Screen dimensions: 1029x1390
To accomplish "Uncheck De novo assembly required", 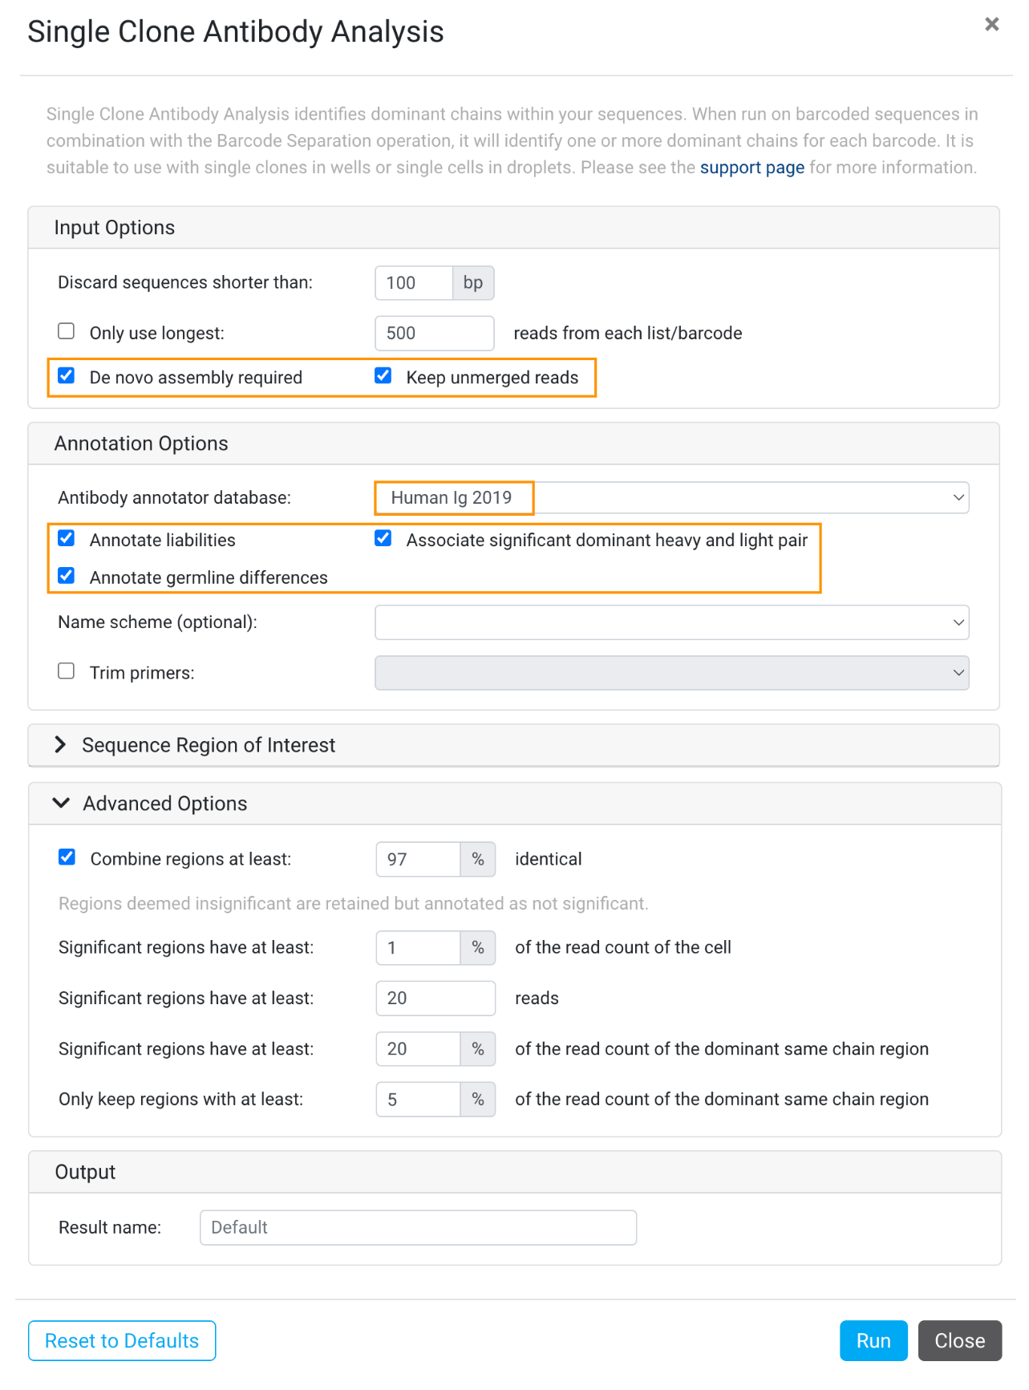I will point(67,375).
